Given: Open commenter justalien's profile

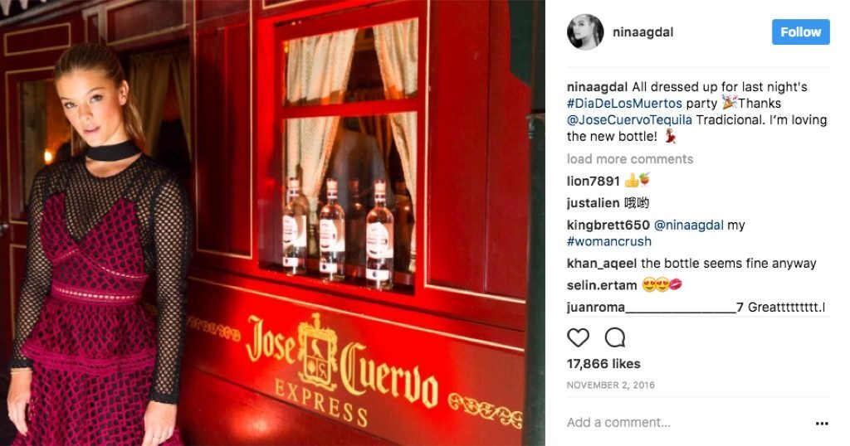Looking at the screenshot, I should pyautogui.click(x=593, y=203).
